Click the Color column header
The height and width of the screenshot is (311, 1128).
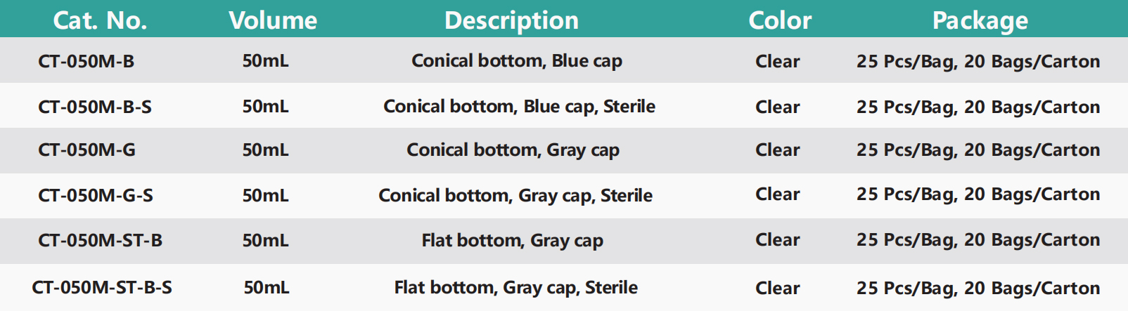(780, 20)
